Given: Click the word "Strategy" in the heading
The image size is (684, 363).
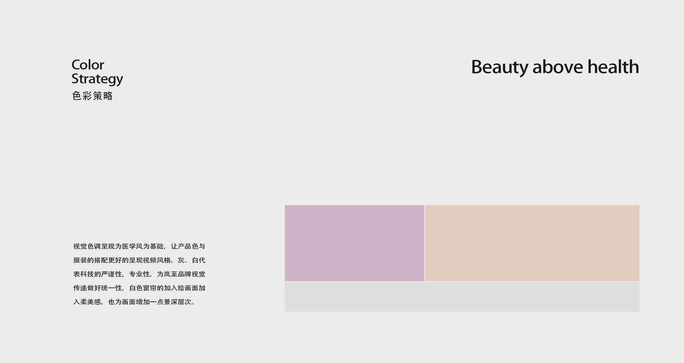Looking at the screenshot, I should 97,79.
